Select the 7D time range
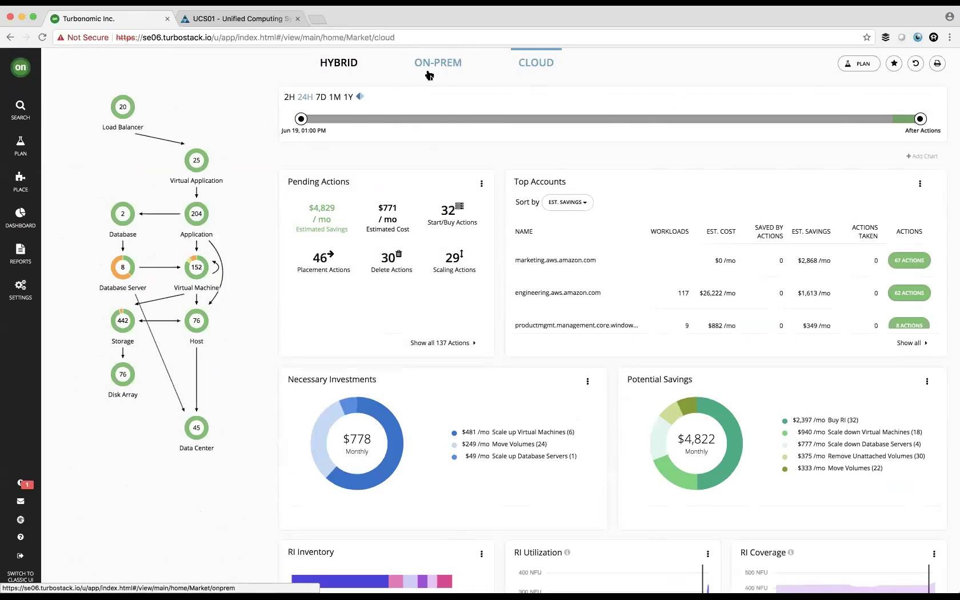This screenshot has width=960, height=600. tap(321, 97)
